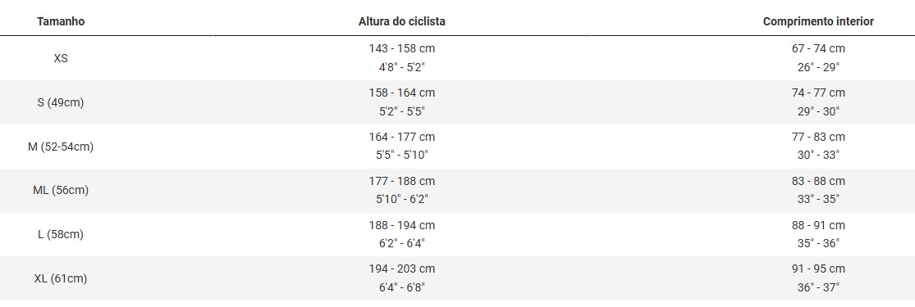Select the ML (56cm) size cell
The height and width of the screenshot is (307, 915).
(61, 191)
